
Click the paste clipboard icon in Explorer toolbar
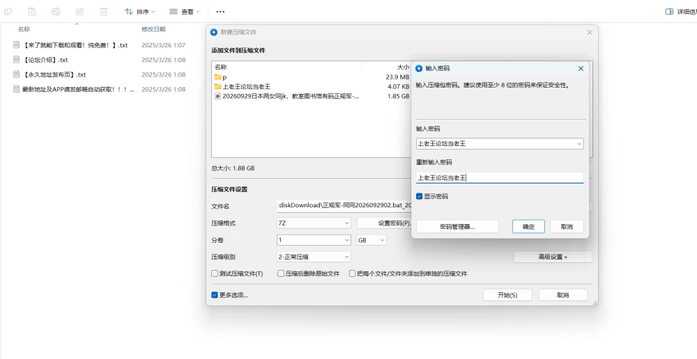coord(31,12)
